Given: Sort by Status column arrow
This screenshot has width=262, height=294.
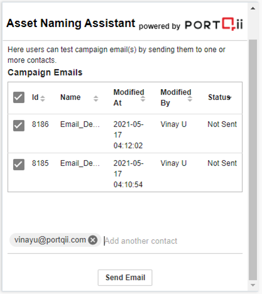Looking at the screenshot, I should point(230,97).
